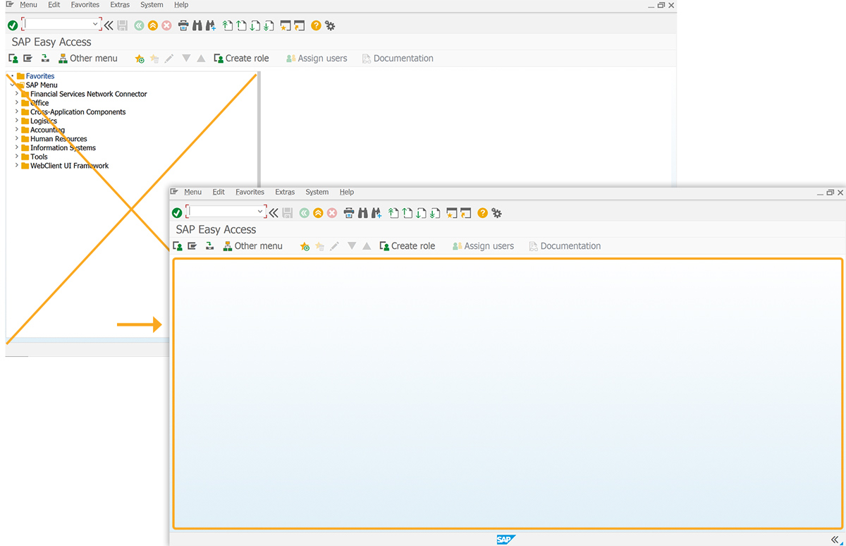Select the Human Resources folder in the tree
The width and height of the screenshot is (846, 546).
tap(54, 139)
